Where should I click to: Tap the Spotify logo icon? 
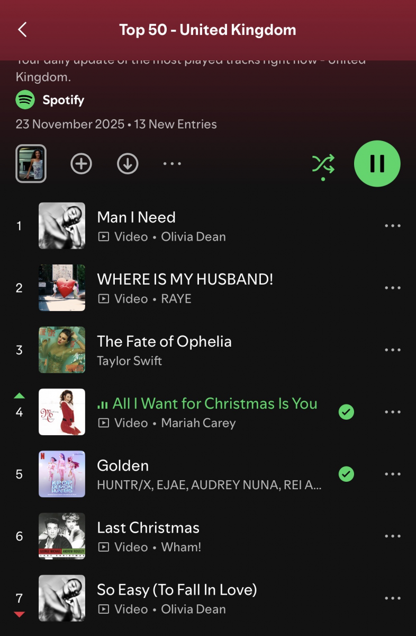(25, 100)
